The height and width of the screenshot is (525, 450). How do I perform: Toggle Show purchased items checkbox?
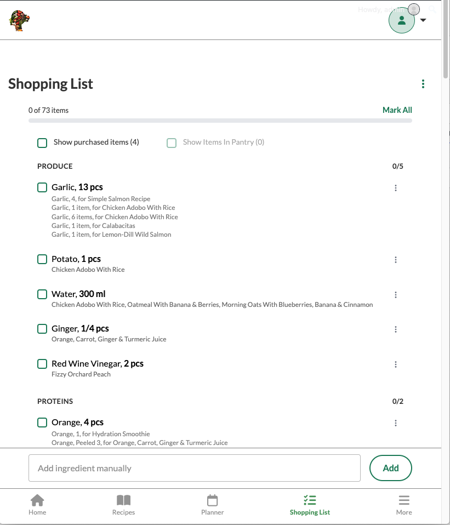click(42, 142)
